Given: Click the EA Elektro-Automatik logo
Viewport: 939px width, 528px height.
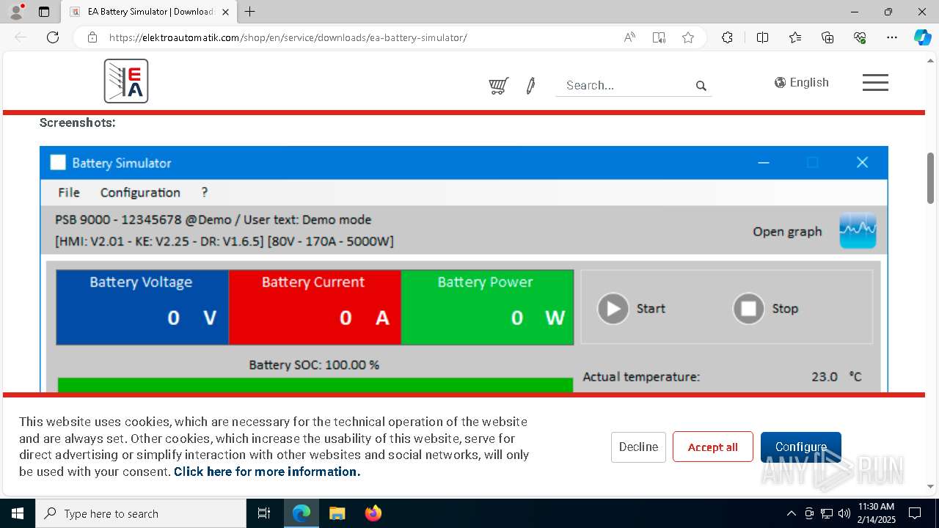Looking at the screenshot, I should (126, 81).
